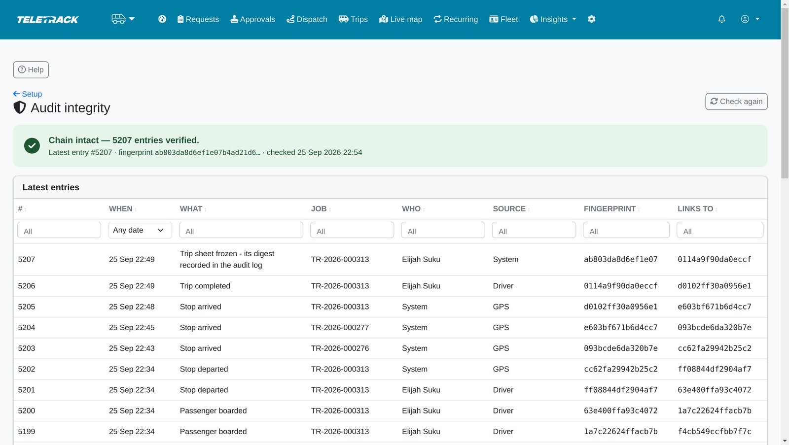Image resolution: width=789 pixels, height=445 pixels.
Task: Click the chain intact checkmark icon
Action: [32, 146]
